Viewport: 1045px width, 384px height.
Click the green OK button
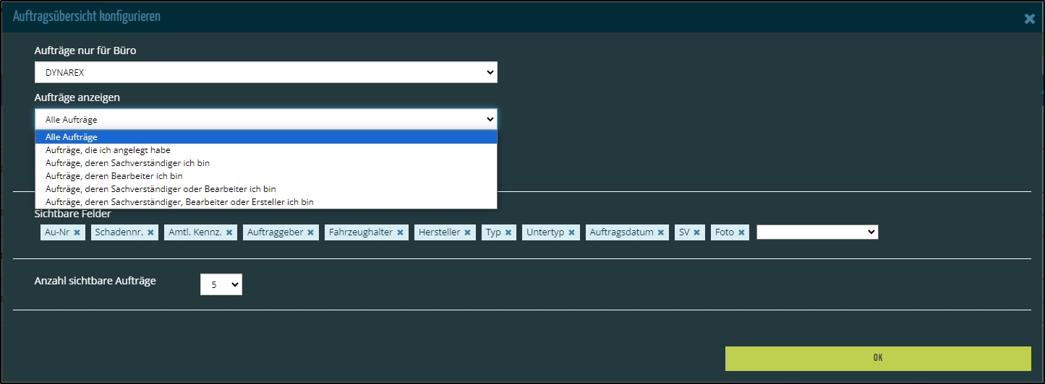pyautogui.click(x=877, y=358)
